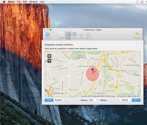This screenshot has width=147, height=125.
Task: Zoom out the map with minus button
Action: 49,61
